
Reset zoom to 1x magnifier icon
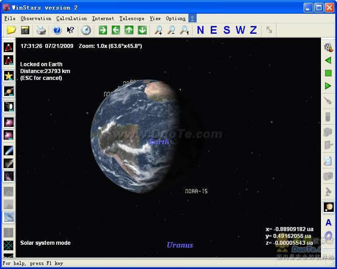[x=184, y=30]
